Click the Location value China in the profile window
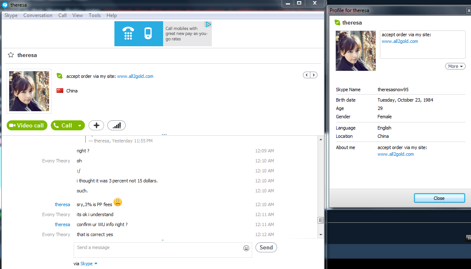Viewport: 471px width, 269px height. pyautogui.click(x=383, y=136)
